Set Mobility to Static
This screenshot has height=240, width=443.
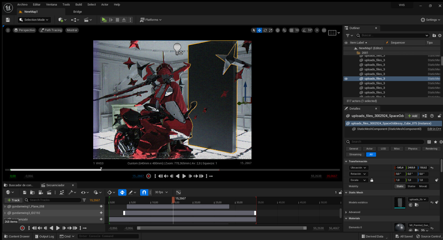pos(400,186)
